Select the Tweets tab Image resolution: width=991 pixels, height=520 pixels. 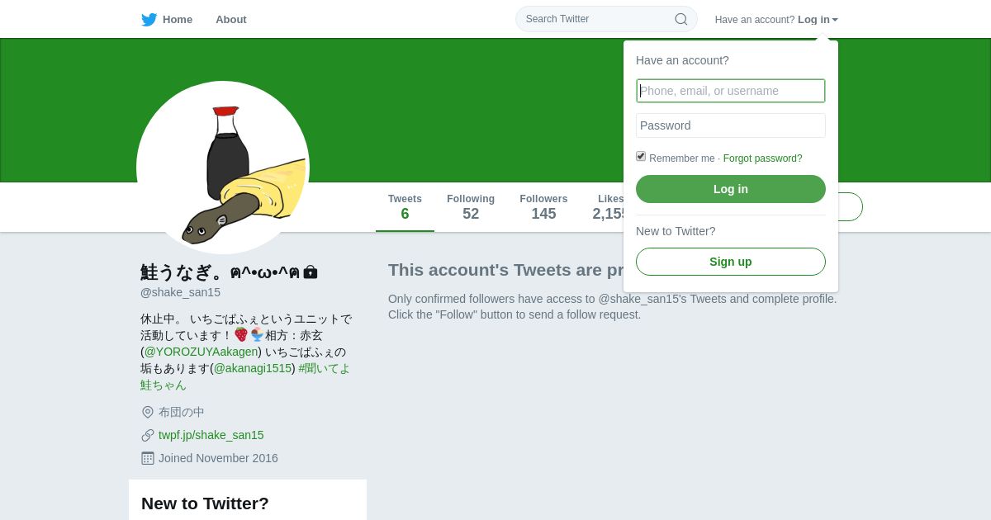[x=405, y=208]
